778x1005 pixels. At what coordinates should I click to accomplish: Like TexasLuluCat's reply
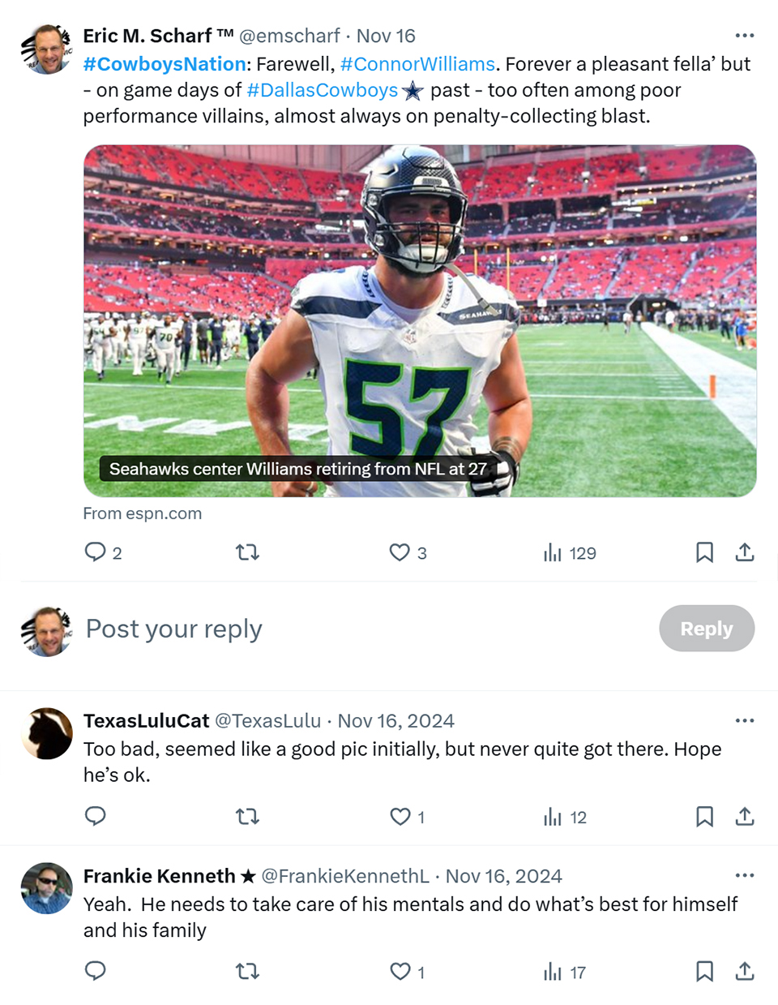(408, 817)
